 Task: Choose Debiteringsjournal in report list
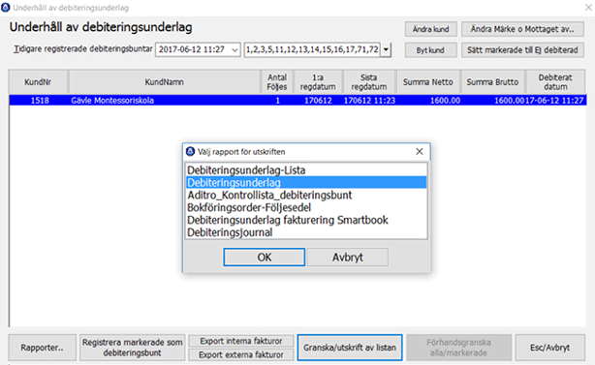pyautogui.click(x=306, y=232)
